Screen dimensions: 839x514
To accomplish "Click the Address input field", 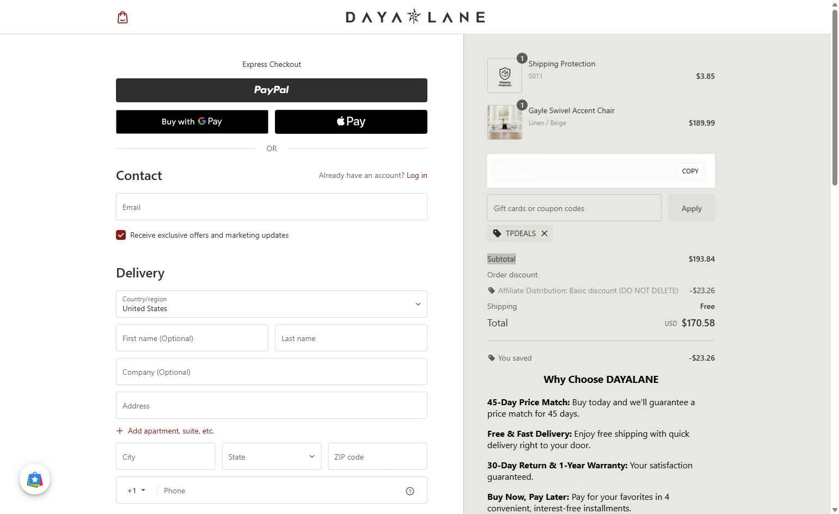I will pyautogui.click(x=272, y=405).
